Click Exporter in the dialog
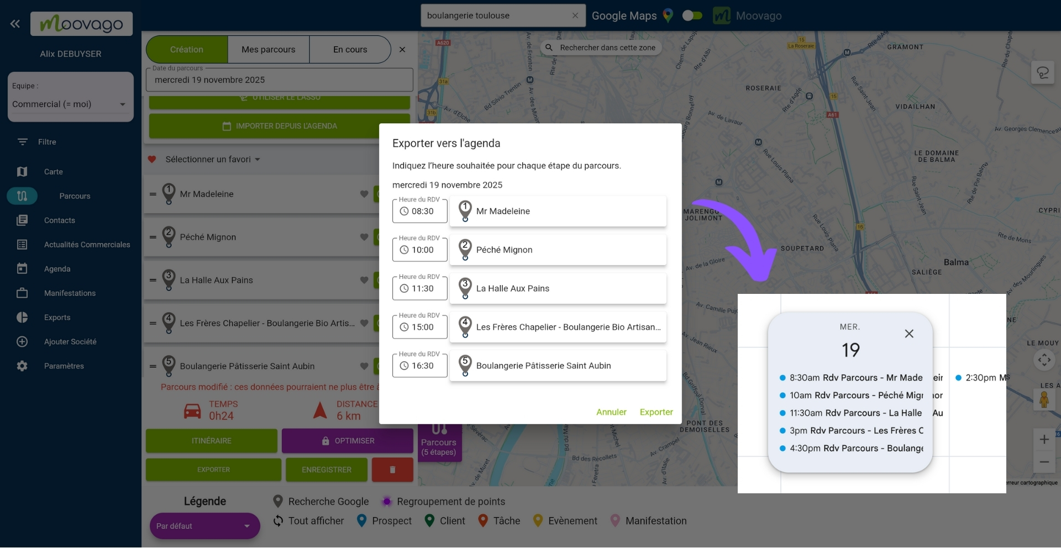Viewport: 1061px width, 548px height. 656,412
